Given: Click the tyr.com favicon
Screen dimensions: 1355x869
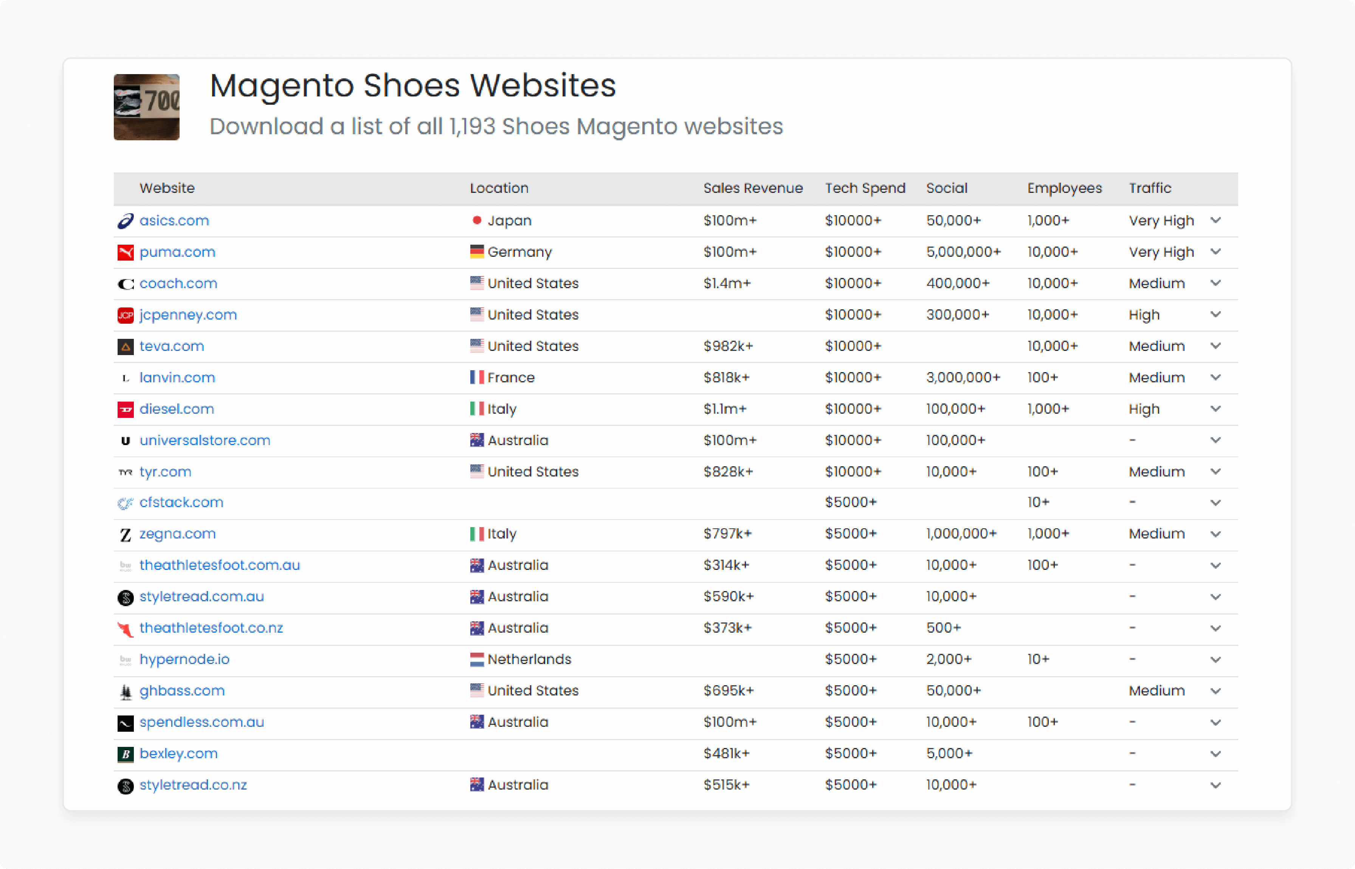Looking at the screenshot, I should (125, 472).
